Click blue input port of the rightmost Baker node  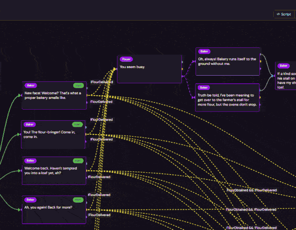272,76
